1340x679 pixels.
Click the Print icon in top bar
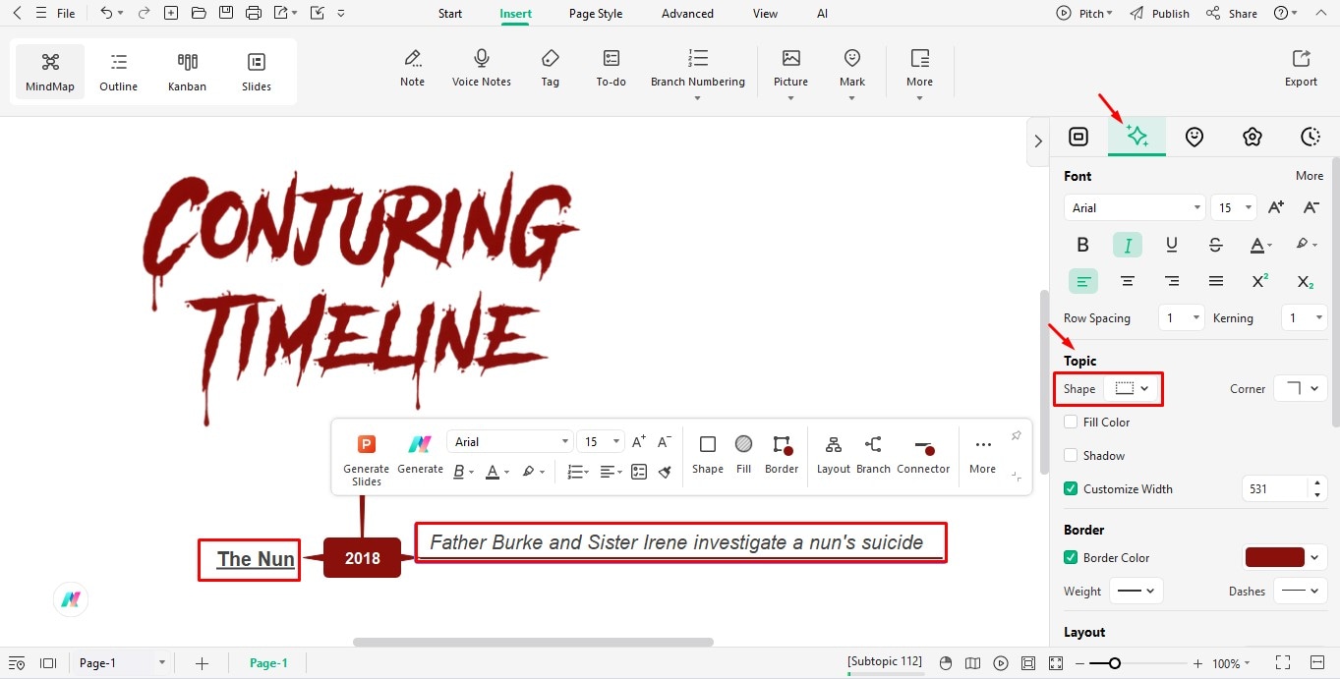click(254, 14)
